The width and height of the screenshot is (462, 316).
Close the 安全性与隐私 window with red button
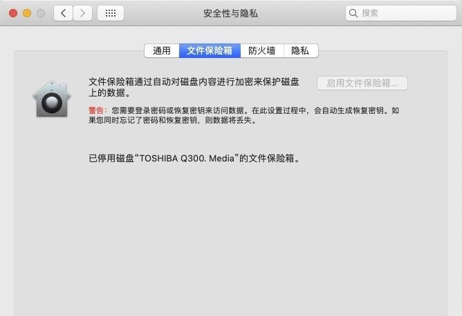tap(13, 13)
